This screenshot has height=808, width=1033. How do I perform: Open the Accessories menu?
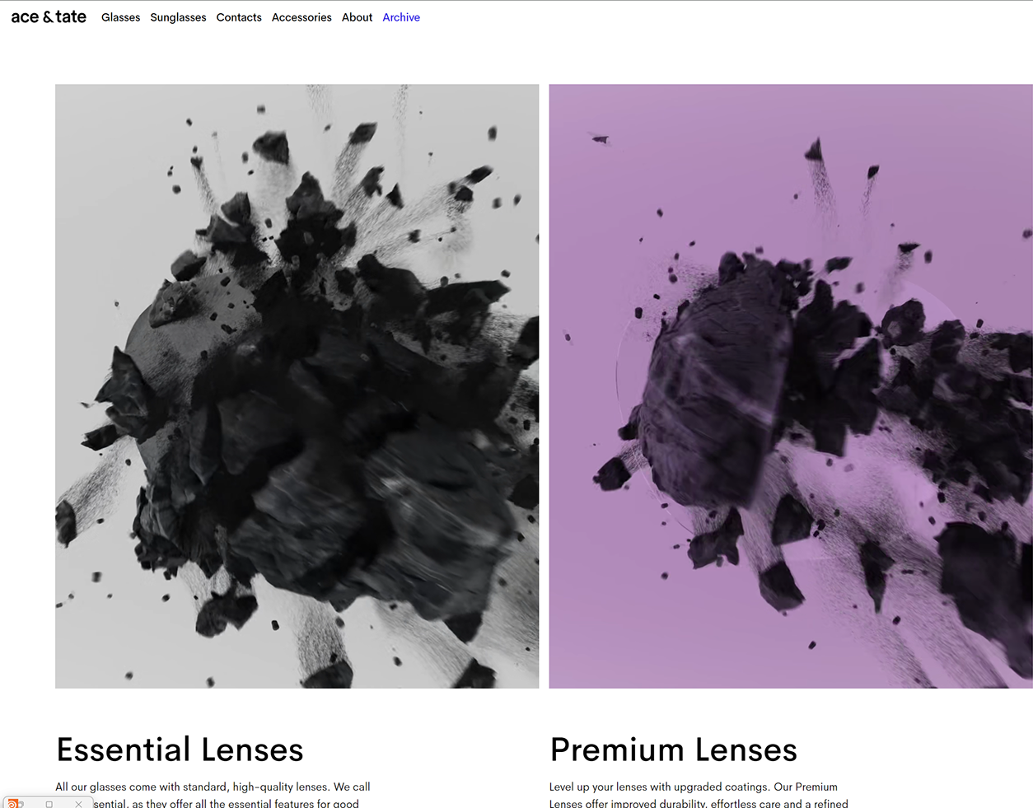click(x=301, y=17)
